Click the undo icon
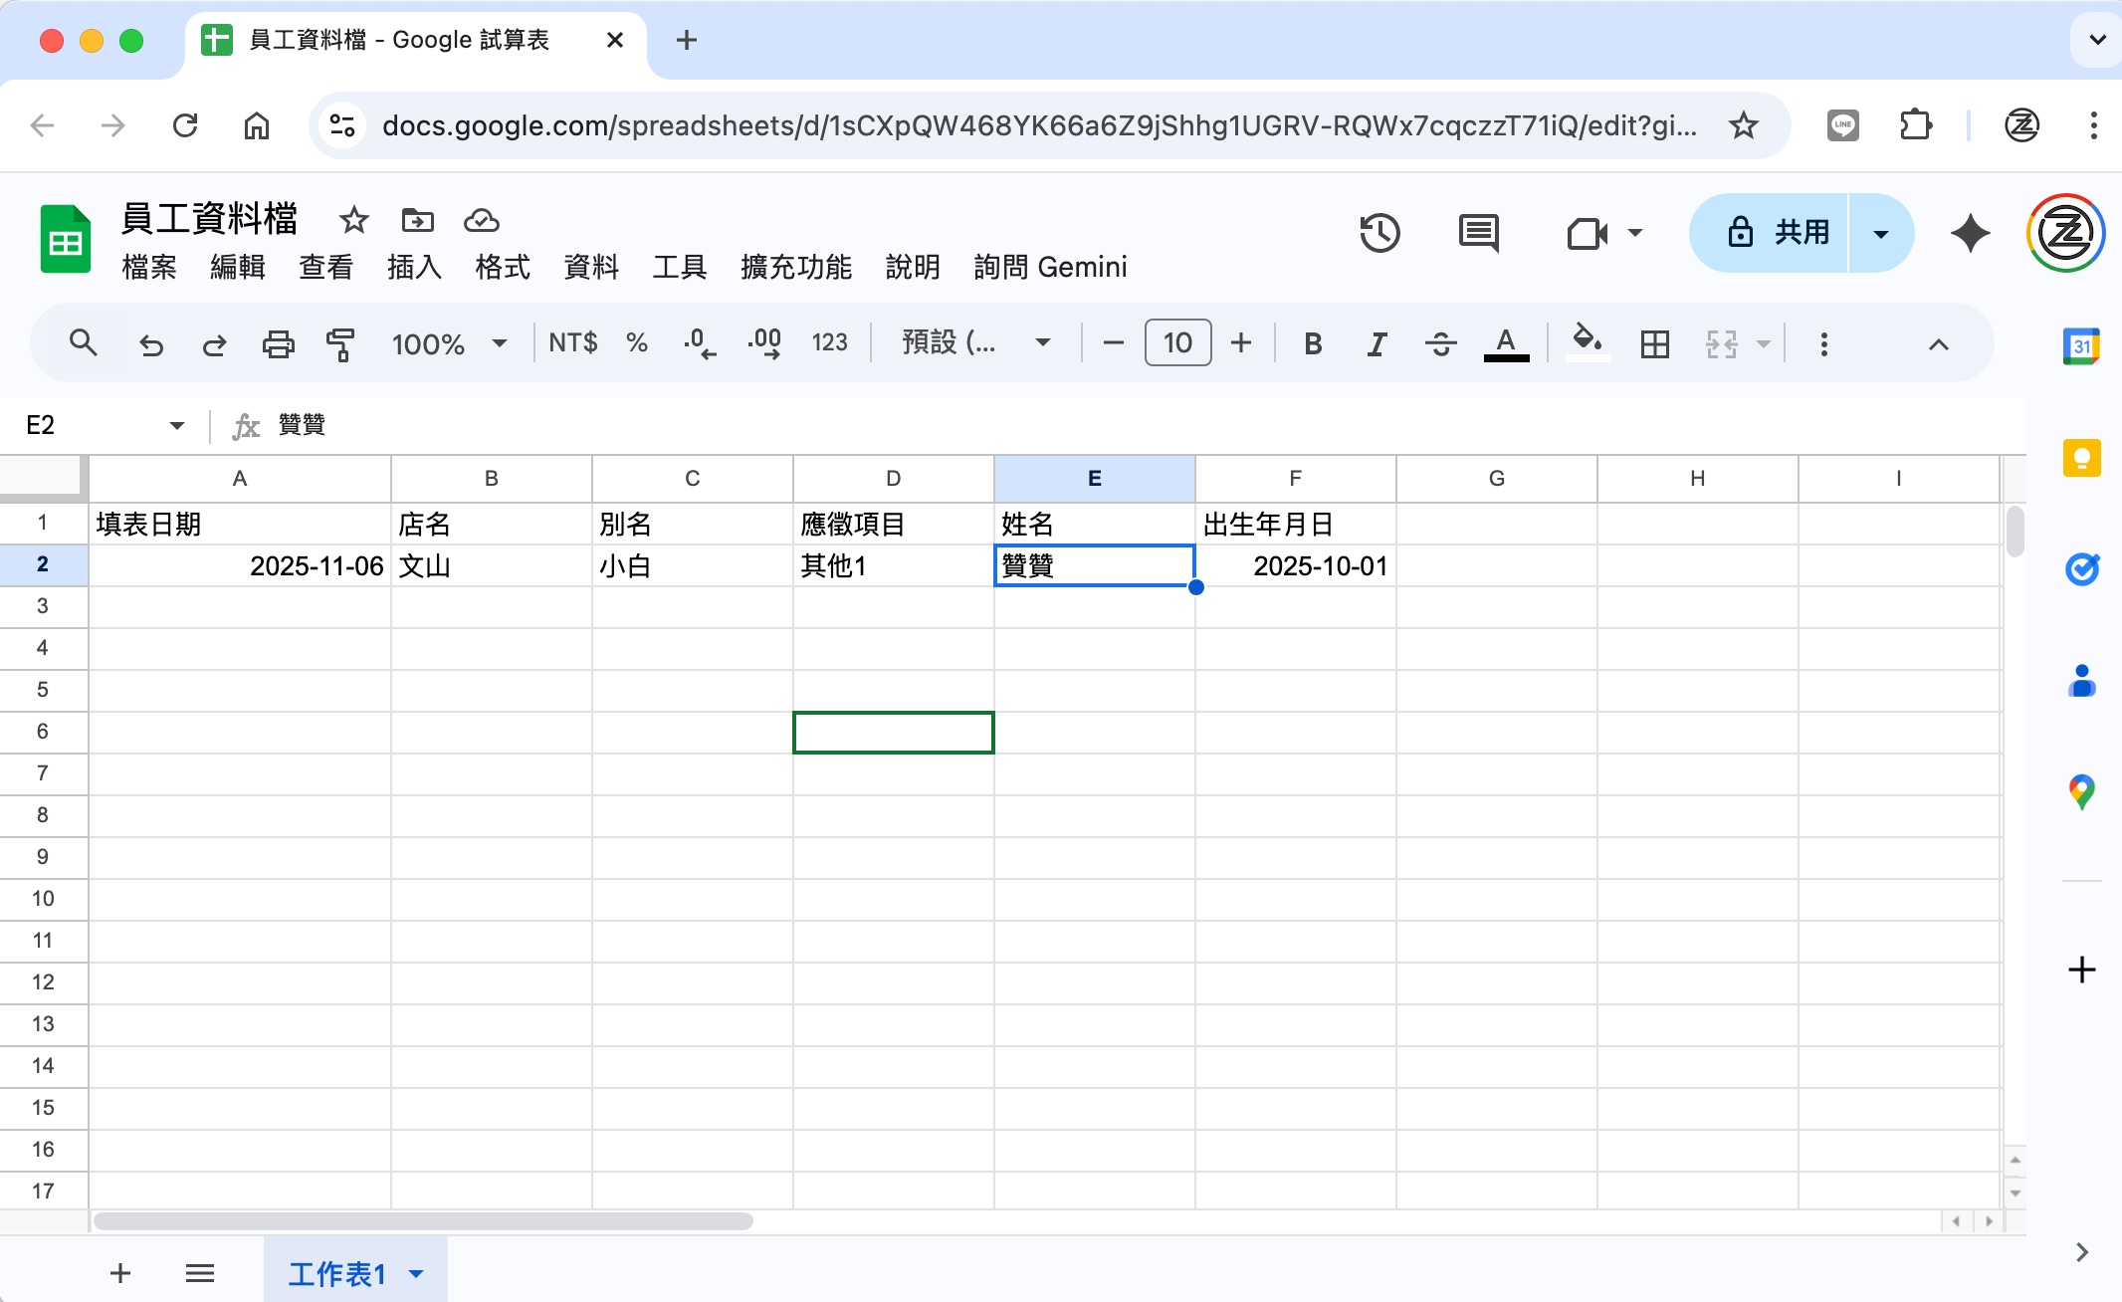2122x1302 pixels. [150, 343]
